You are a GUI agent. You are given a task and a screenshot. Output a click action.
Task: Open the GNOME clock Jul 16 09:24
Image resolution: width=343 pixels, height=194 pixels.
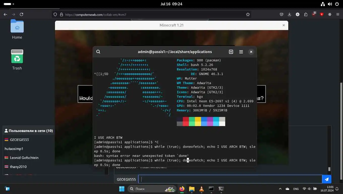[x=171, y=4]
